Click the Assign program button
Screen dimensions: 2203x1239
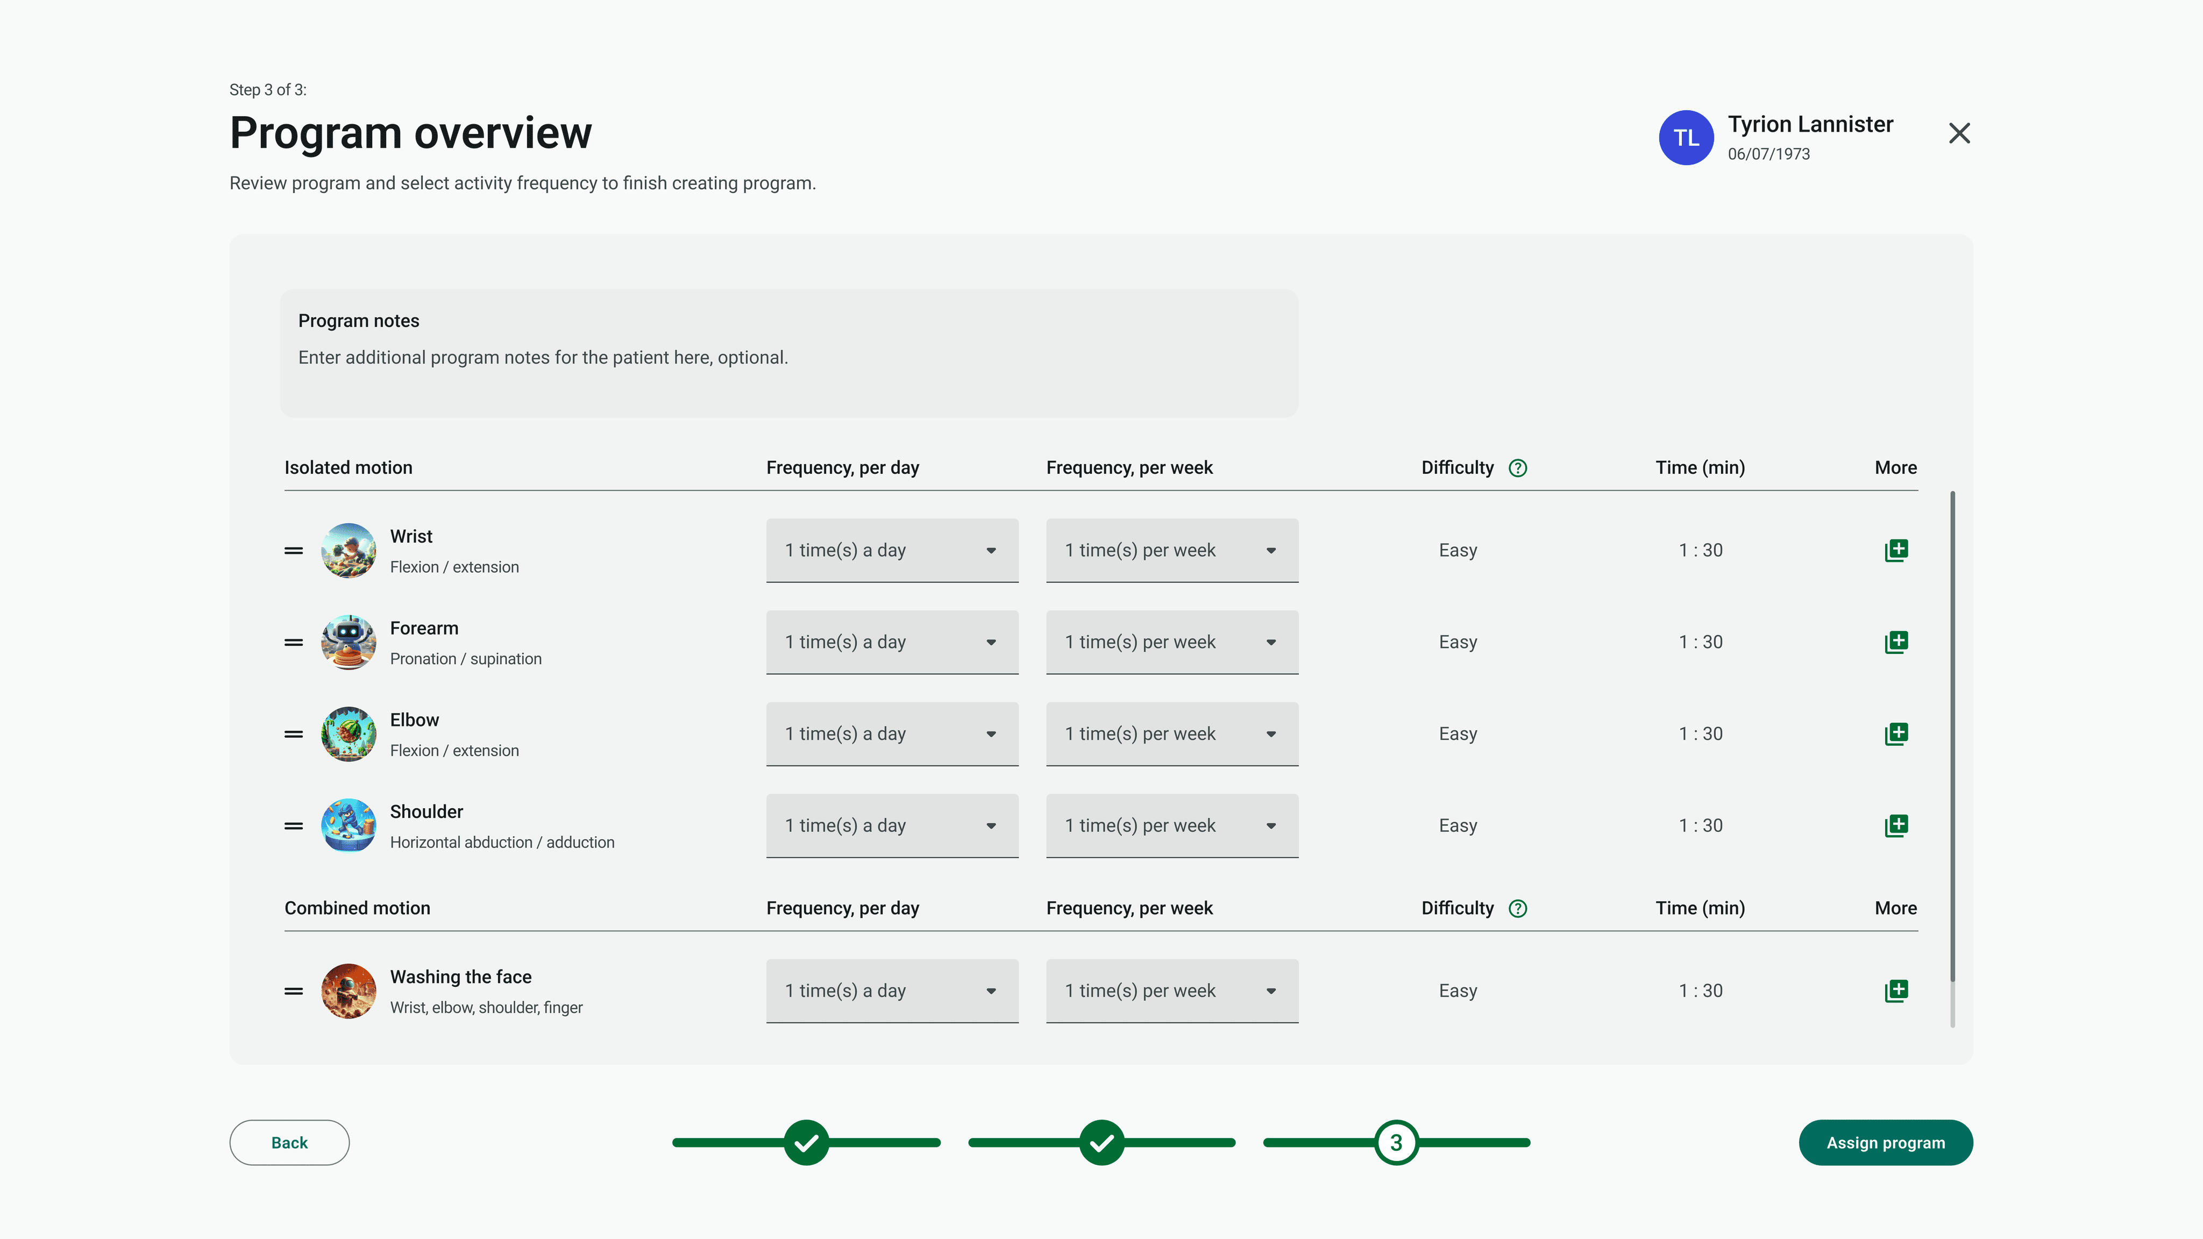point(1885,1142)
